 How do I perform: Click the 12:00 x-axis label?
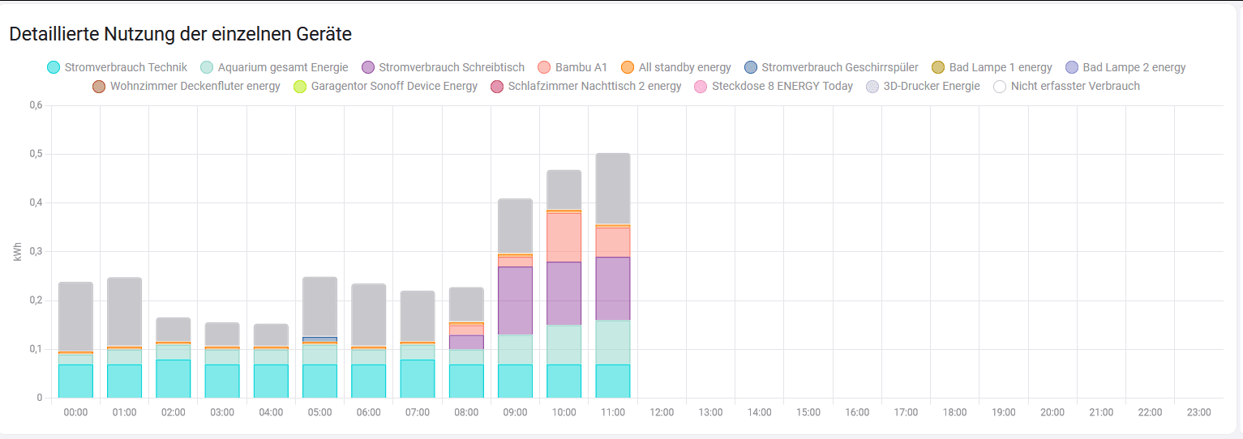662,412
